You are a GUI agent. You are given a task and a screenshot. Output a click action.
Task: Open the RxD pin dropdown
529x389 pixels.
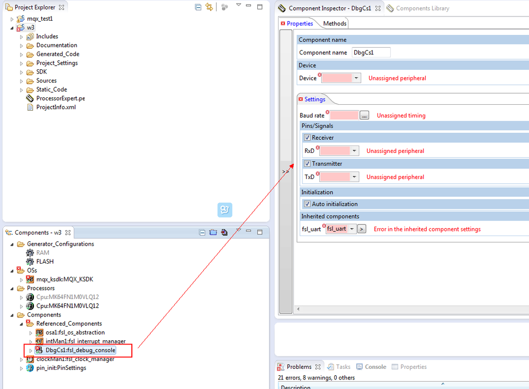coord(354,151)
